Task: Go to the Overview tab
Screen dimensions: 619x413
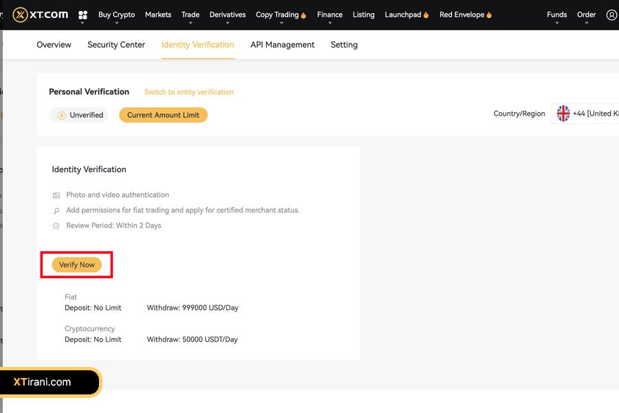Action: click(x=54, y=45)
